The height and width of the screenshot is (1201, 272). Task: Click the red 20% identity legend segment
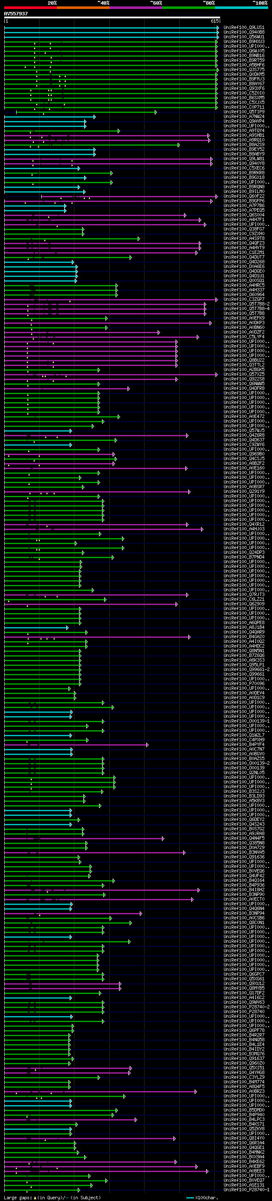30,8
